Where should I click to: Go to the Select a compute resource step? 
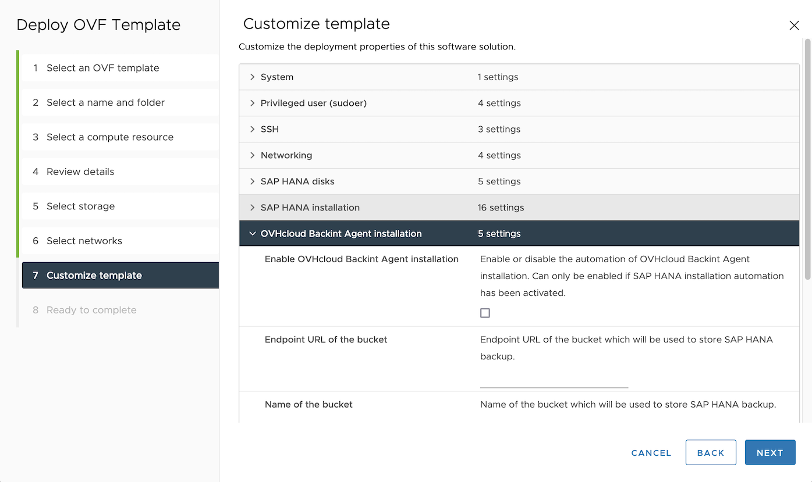click(109, 137)
